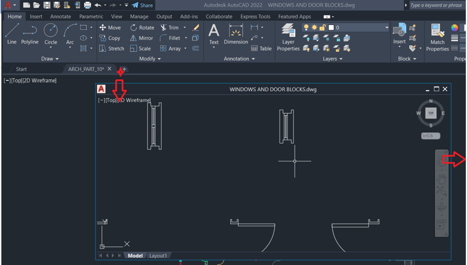The image size is (467, 265).
Task: Open the layer name dropdown list
Action: pyautogui.click(x=386, y=27)
